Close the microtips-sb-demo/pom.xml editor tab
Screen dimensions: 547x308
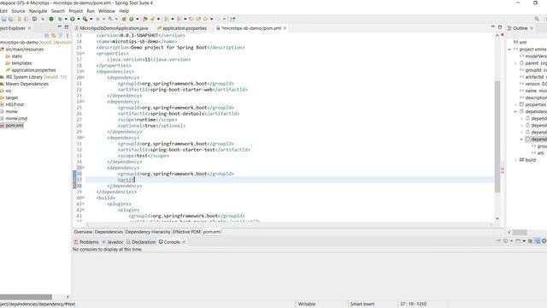click(285, 28)
